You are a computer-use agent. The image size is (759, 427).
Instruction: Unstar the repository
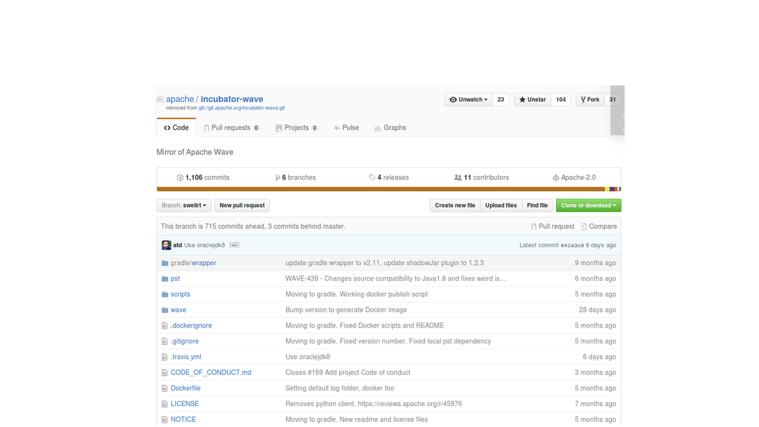tap(533, 100)
